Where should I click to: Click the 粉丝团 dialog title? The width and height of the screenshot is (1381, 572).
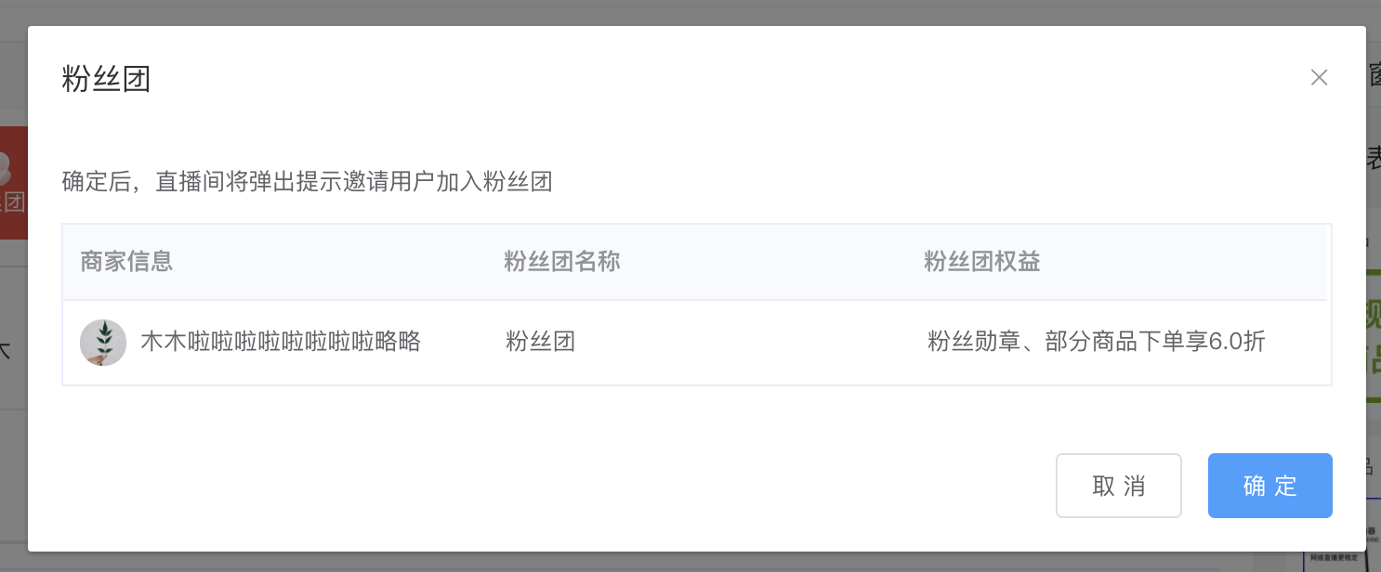click(106, 79)
